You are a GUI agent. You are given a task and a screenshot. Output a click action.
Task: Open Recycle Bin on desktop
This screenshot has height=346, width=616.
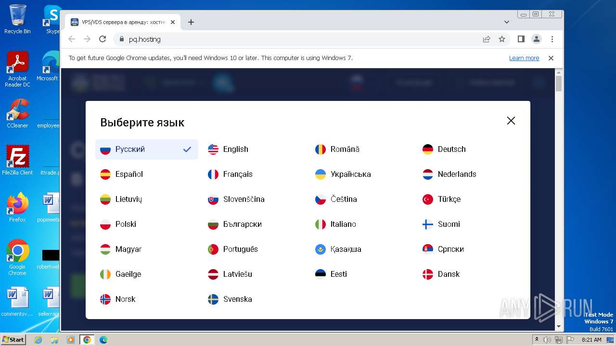pyautogui.click(x=17, y=19)
